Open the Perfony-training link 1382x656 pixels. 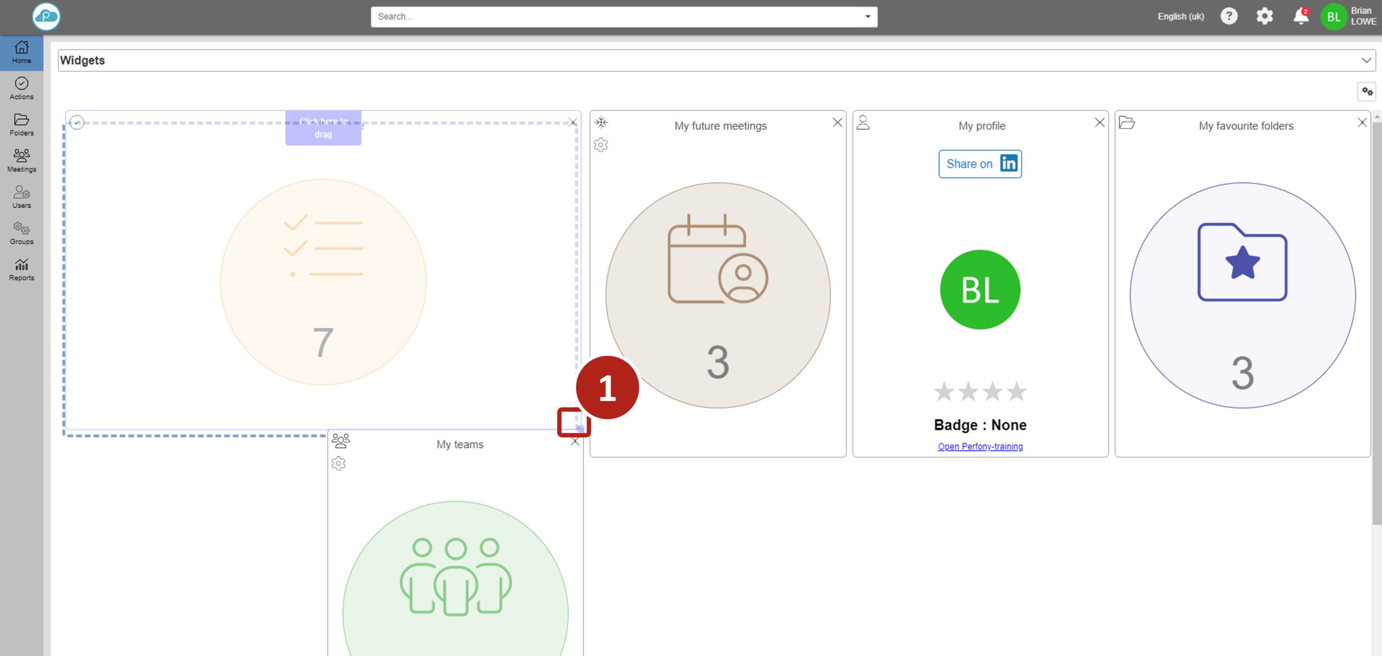pos(979,446)
